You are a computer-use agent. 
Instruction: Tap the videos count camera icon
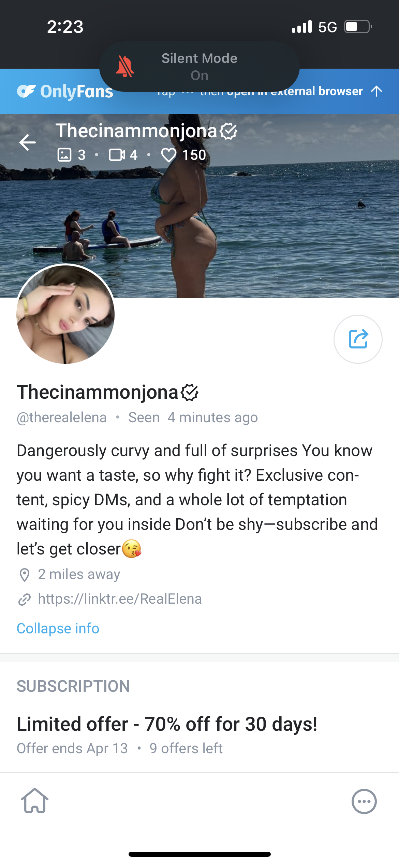coord(117,155)
